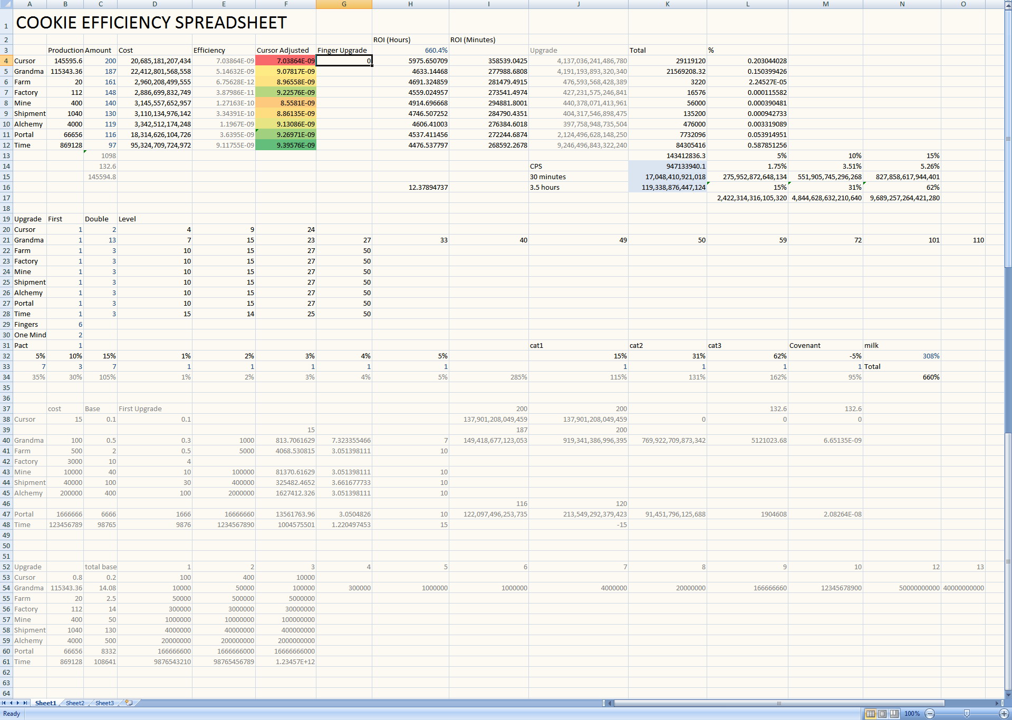Select the 947133940.1 CPS value cell
This screenshot has height=720, width=1012.
(x=668, y=166)
